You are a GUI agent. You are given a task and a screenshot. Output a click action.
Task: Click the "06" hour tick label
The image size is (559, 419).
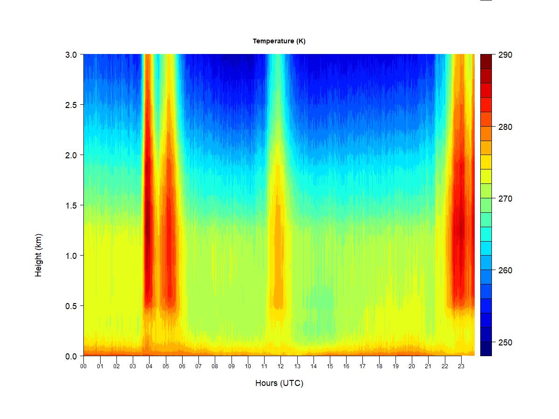pyautogui.click(x=182, y=366)
